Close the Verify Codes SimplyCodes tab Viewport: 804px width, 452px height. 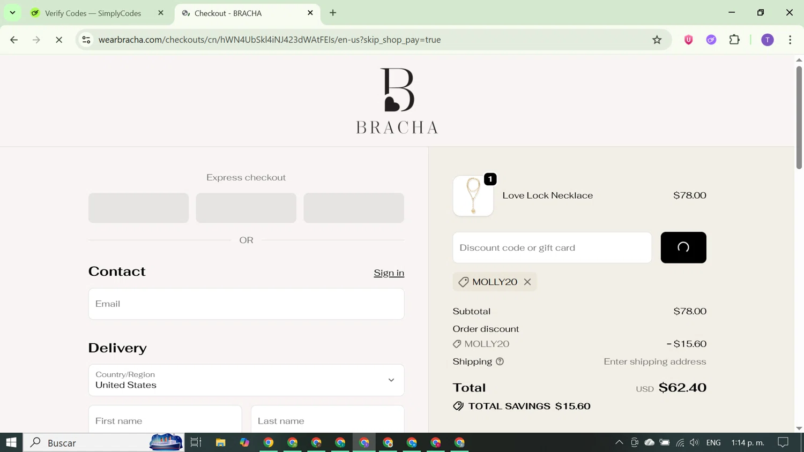click(x=161, y=13)
